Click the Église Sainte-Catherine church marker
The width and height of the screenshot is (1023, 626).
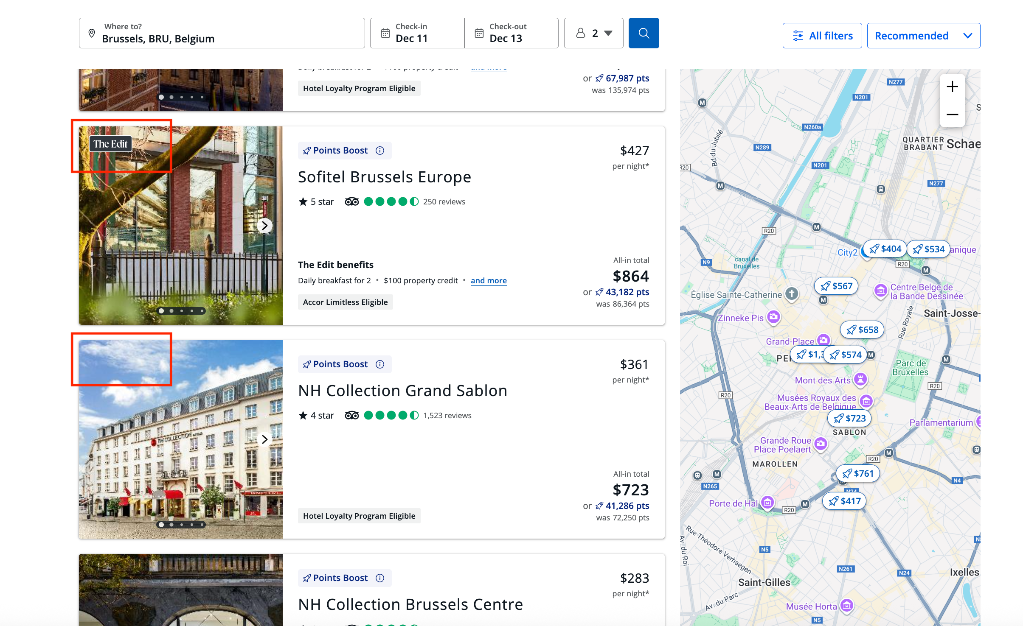(x=791, y=293)
